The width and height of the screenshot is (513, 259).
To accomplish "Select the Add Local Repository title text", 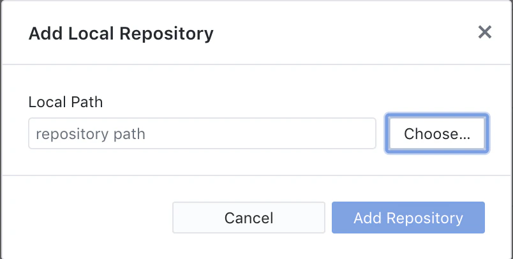I will (x=121, y=34).
